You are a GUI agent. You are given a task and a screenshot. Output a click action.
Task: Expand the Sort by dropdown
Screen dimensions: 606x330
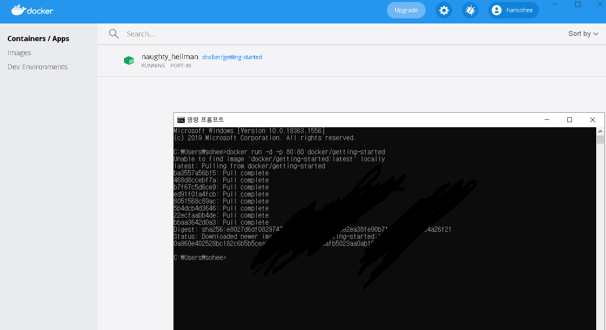(x=583, y=34)
